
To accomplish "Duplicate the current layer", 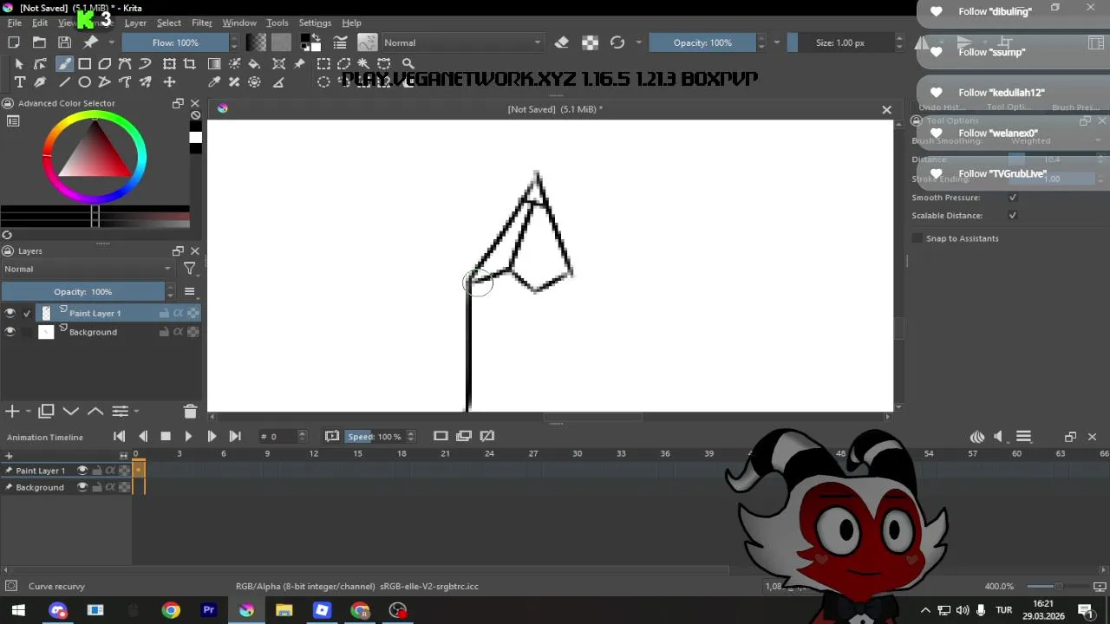I will (46, 412).
